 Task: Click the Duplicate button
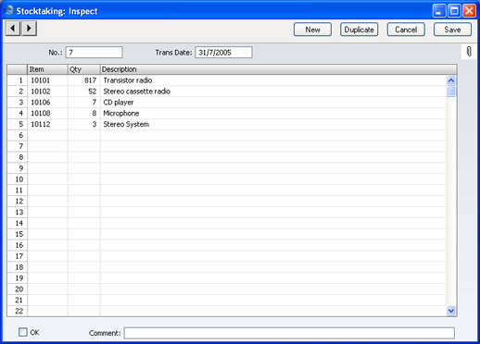(359, 30)
